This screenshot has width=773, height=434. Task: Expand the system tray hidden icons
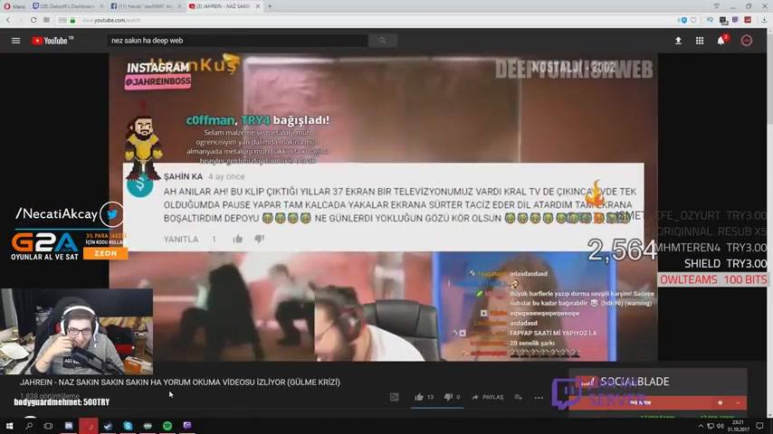coord(701,426)
